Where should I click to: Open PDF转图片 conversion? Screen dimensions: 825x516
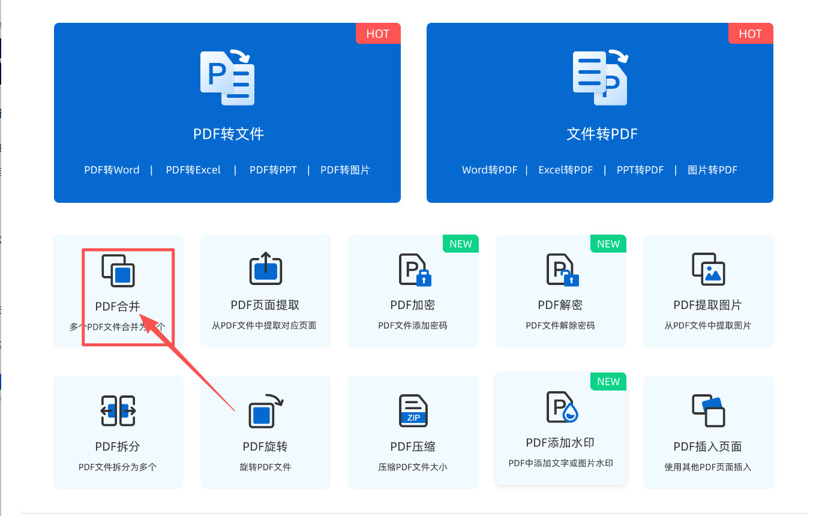coord(345,170)
